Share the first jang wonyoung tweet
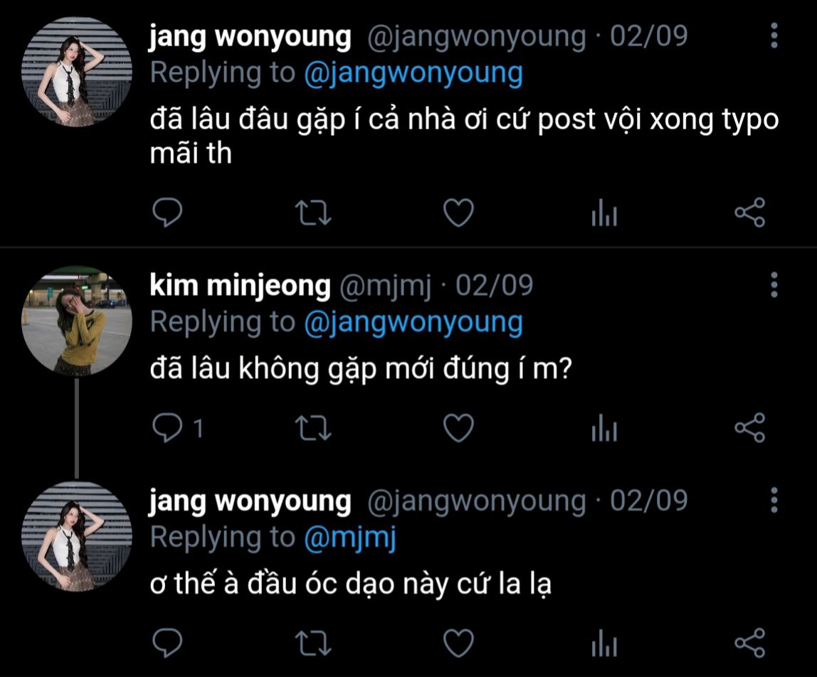 click(750, 213)
